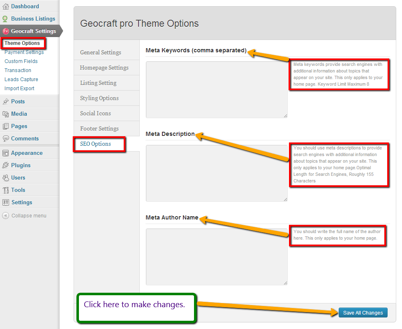Click 'Geocraft pro Theme Options' title
This screenshot has height=329, width=402.
coord(139,23)
